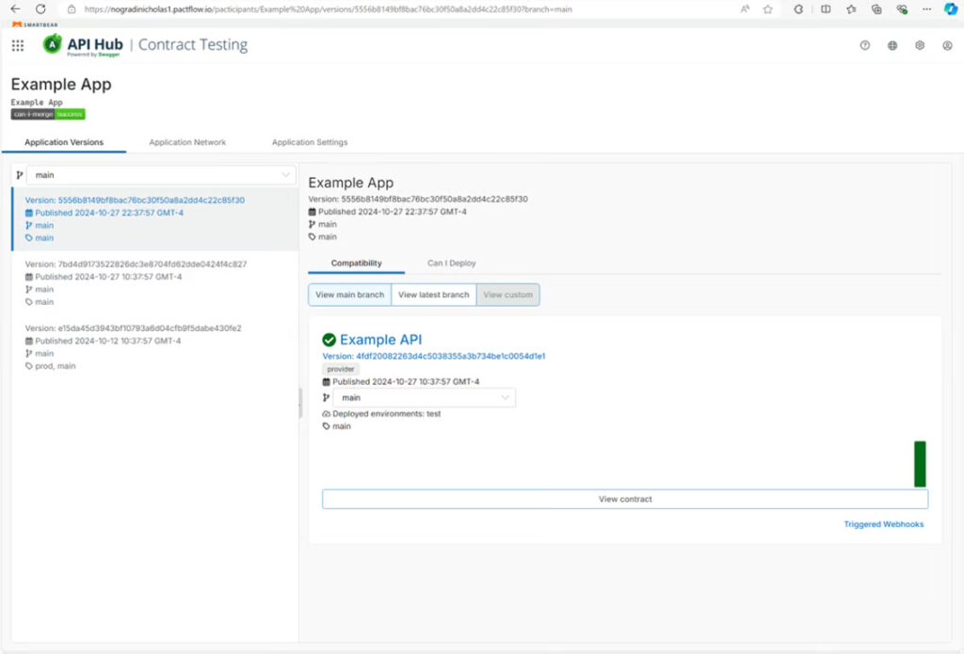Open the app launcher grid icon
This screenshot has height=654, width=964.
(18, 45)
